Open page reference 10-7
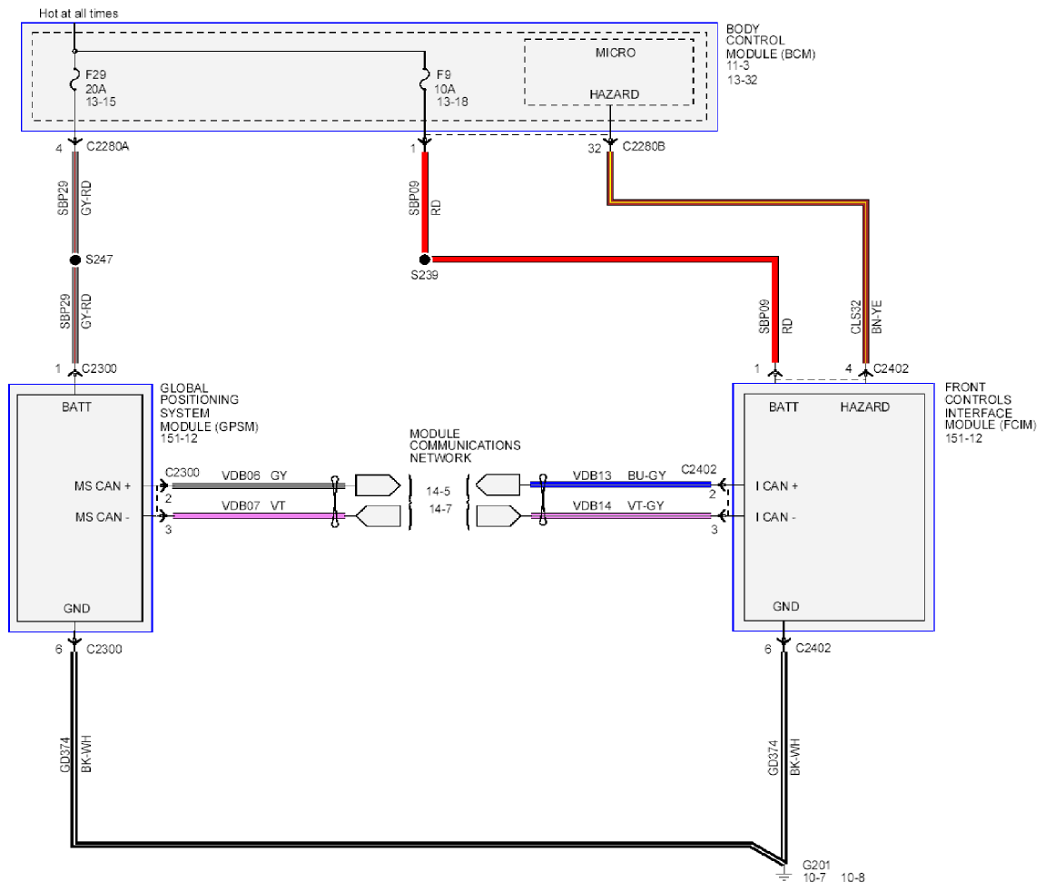 coord(813,877)
